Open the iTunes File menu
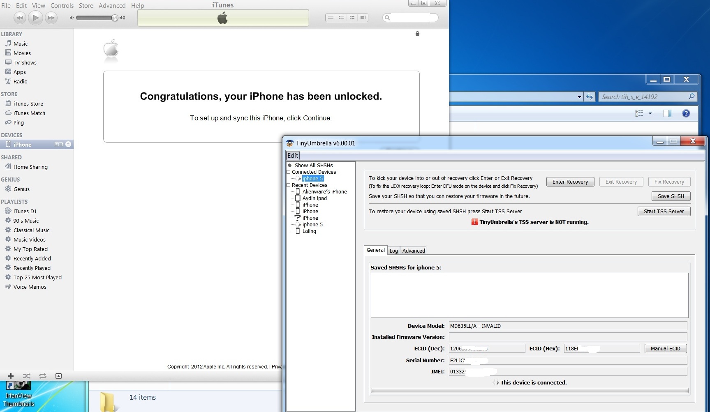 6,5
